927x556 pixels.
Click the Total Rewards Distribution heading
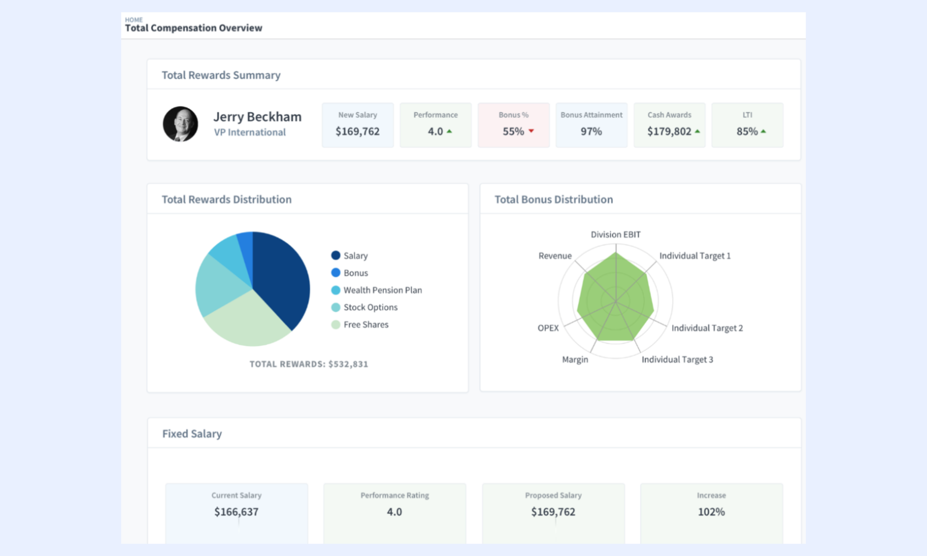click(227, 199)
